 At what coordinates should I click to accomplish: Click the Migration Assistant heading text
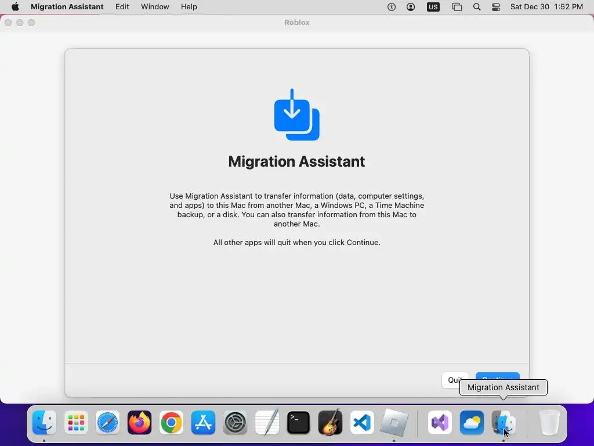click(296, 161)
